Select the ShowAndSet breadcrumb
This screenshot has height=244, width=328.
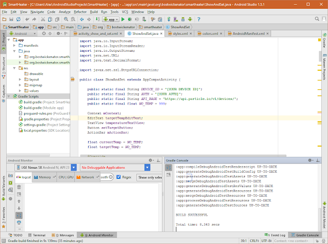coord(178,27)
